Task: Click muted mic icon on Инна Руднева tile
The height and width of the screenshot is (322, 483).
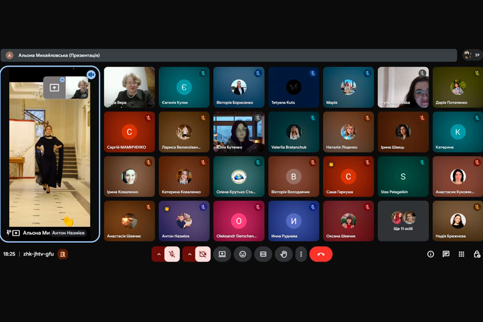Action: pyautogui.click(x=313, y=207)
